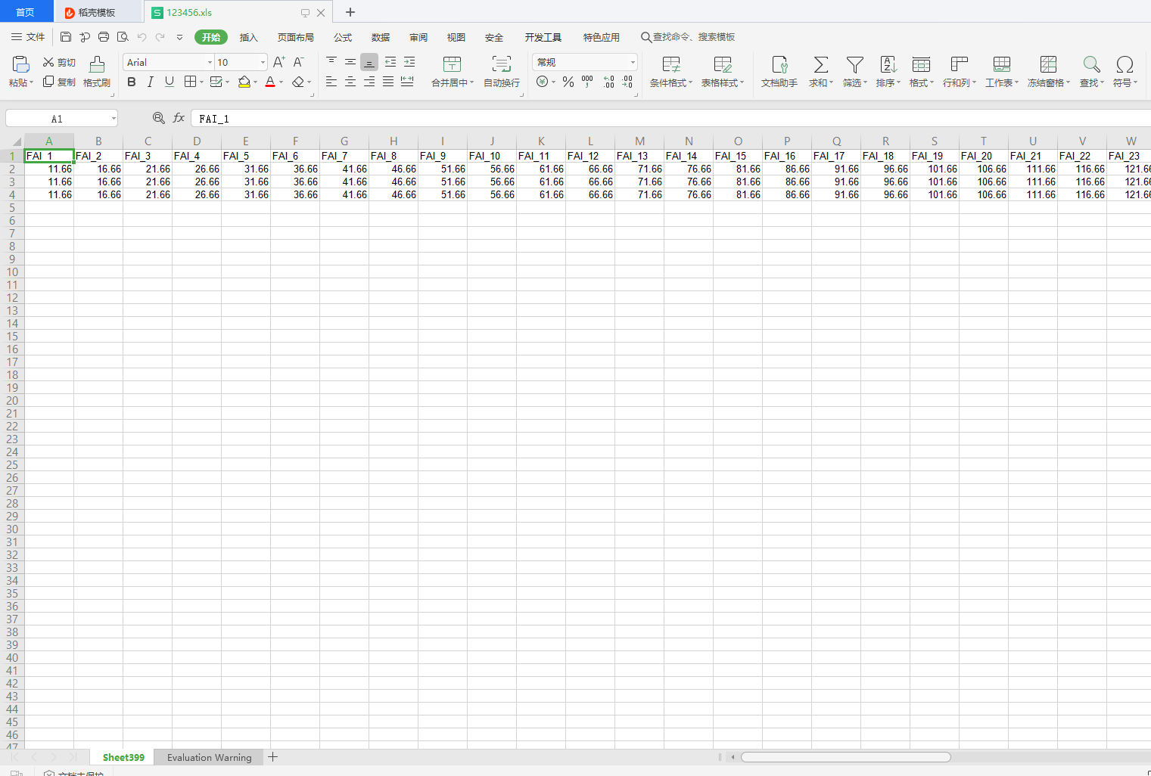The width and height of the screenshot is (1151, 776).
Task: Align text right
Action: (x=369, y=82)
